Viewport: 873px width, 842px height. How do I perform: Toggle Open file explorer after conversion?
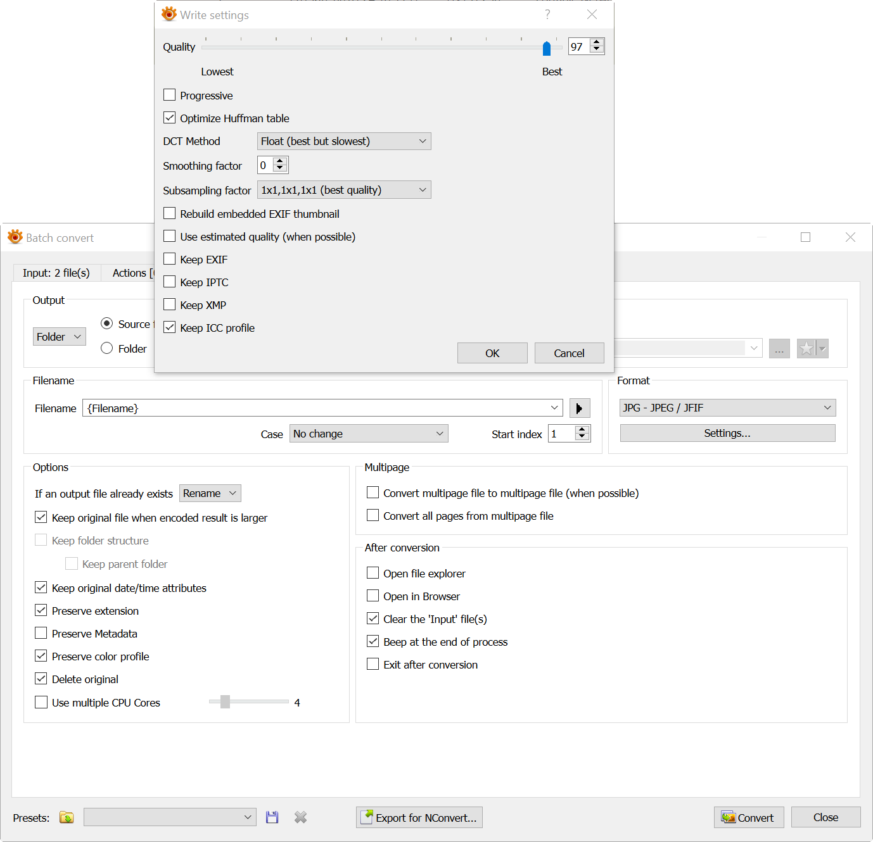(x=373, y=573)
